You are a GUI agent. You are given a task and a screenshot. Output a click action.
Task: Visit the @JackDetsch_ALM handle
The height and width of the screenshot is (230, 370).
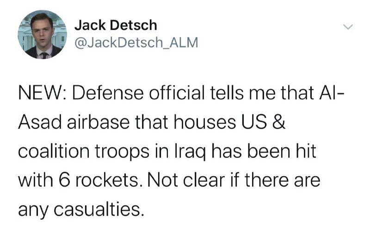[x=136, y=43]
